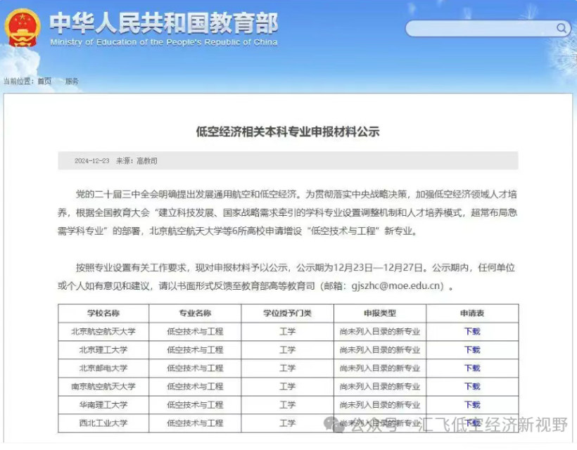
Task: Download 北京理工大学 application form
Action: click(472, 349)
